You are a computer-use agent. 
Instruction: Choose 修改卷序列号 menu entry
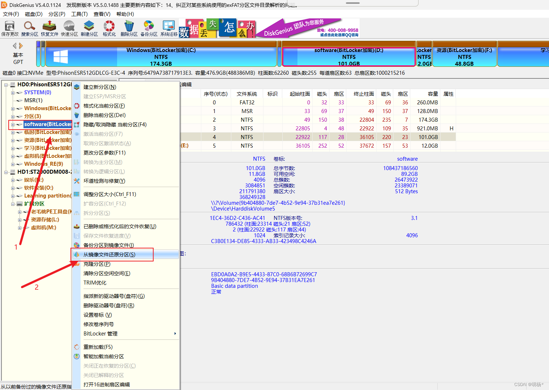tap(126, 324)
